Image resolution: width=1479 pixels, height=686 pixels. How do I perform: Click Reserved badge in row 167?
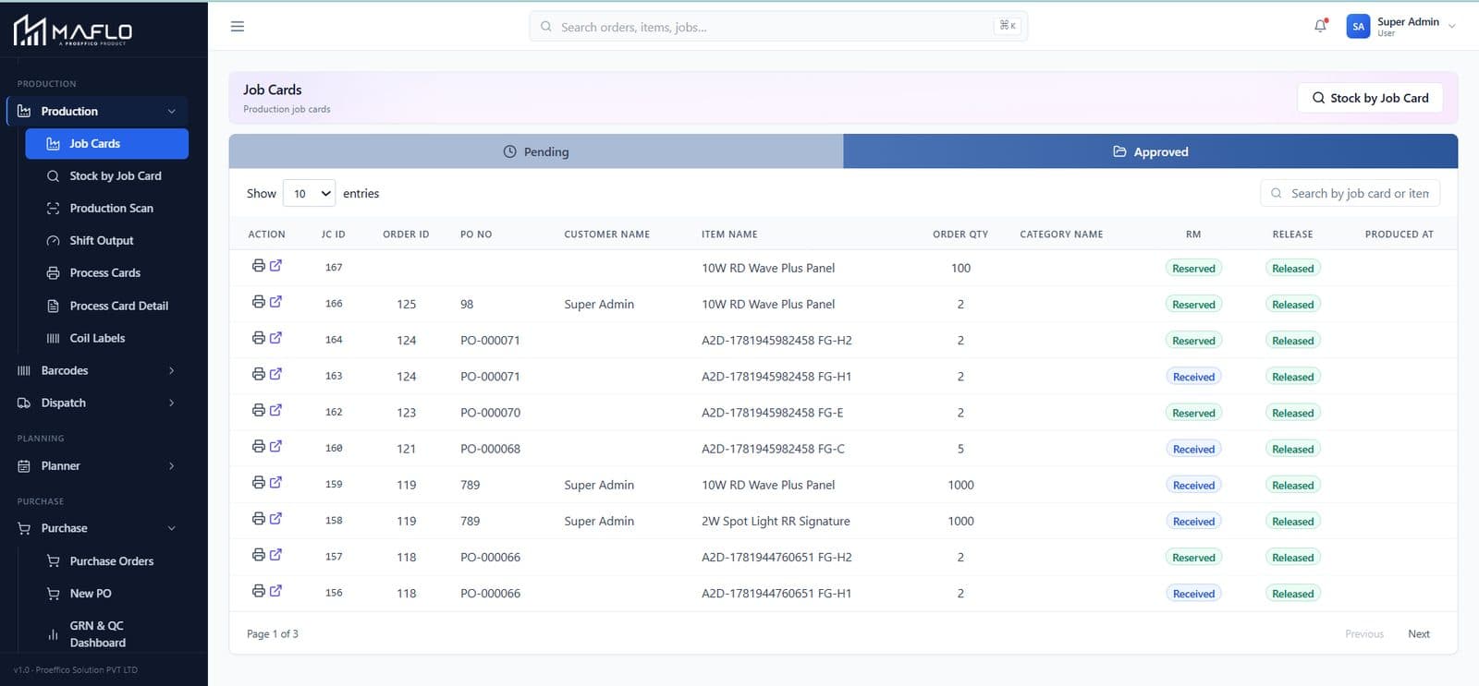(1193, 269)
